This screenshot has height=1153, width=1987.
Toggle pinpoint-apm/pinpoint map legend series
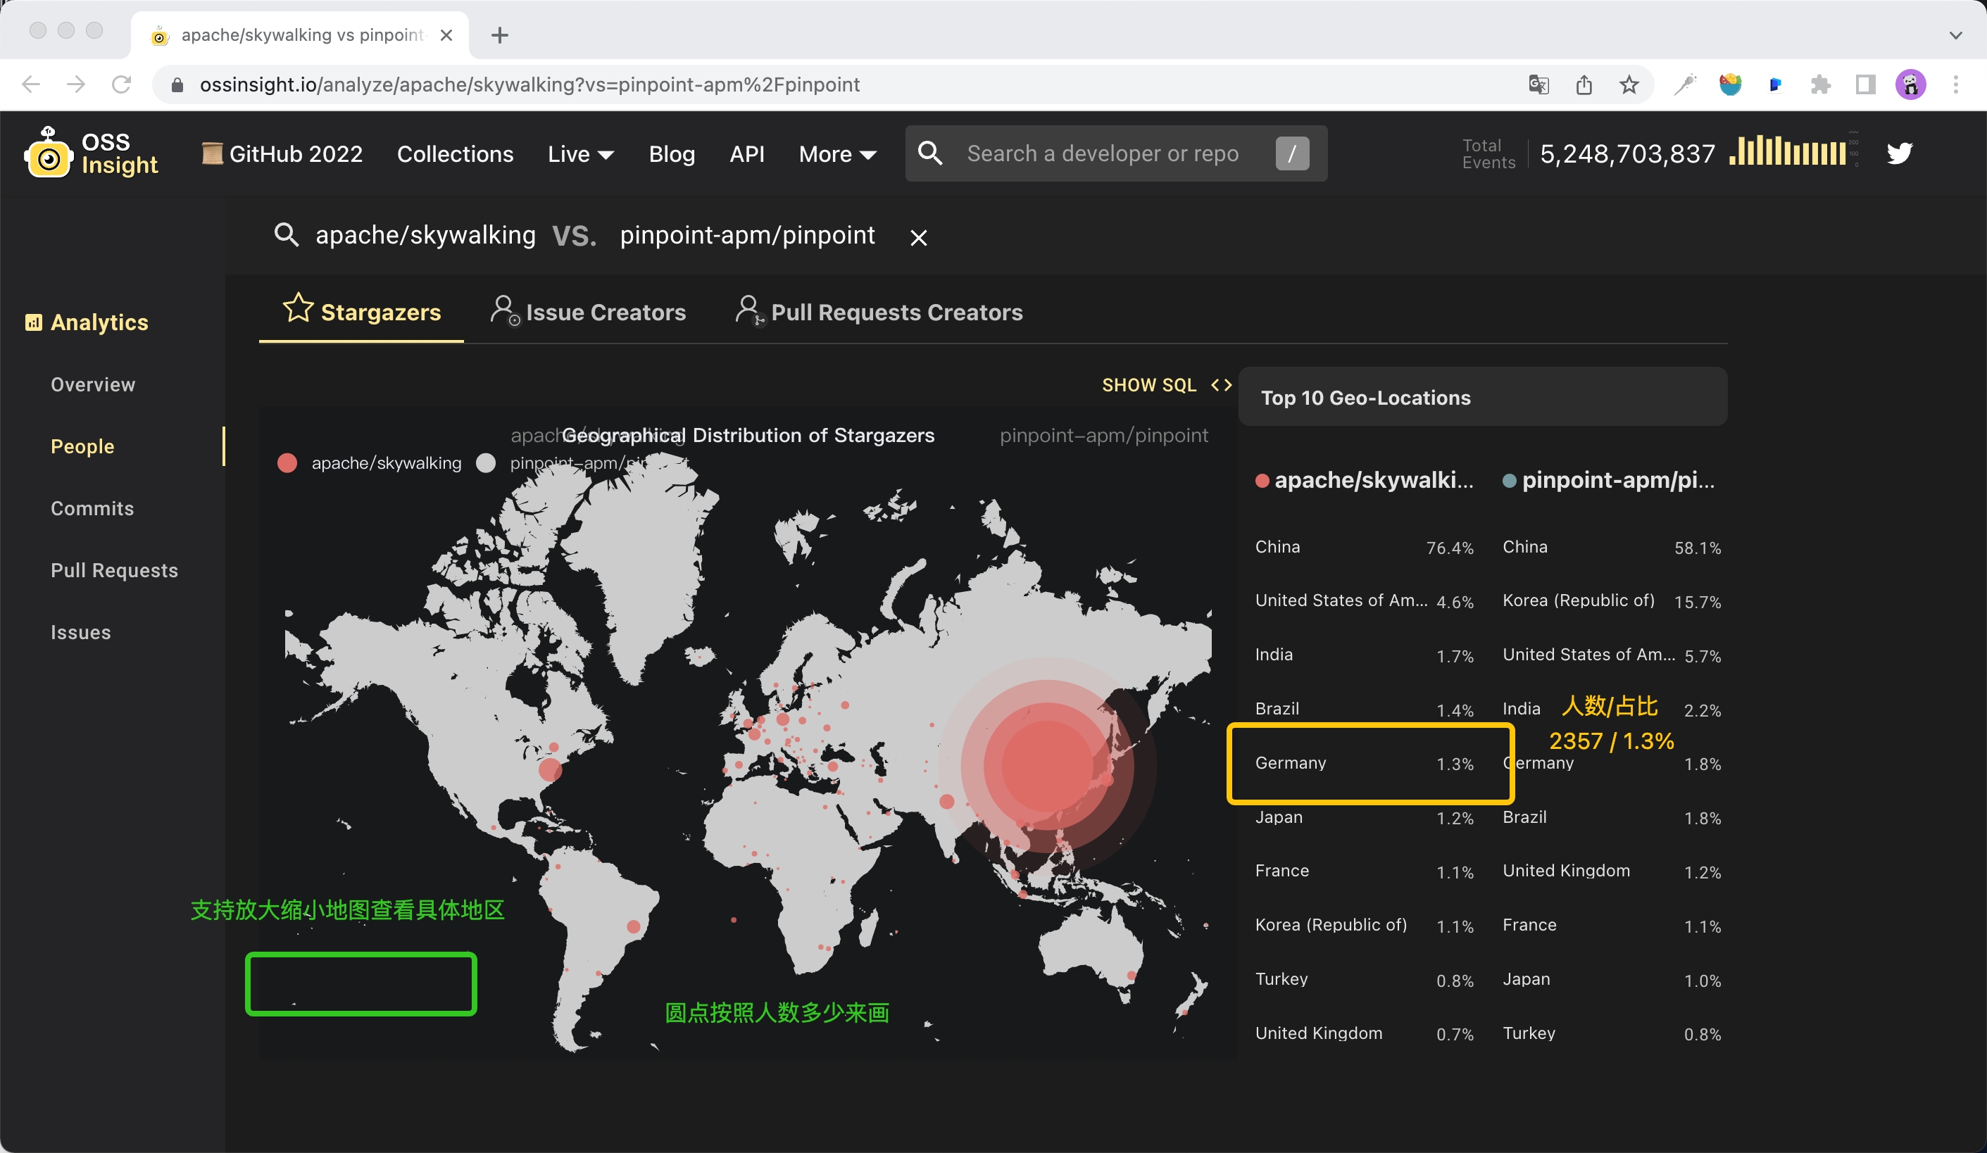click(487, 462)
